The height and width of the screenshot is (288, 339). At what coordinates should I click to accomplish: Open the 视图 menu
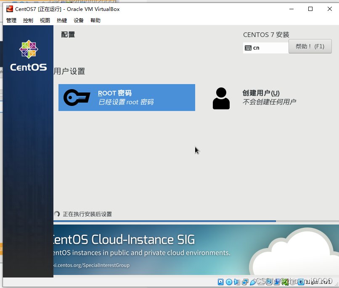[45, 21]
